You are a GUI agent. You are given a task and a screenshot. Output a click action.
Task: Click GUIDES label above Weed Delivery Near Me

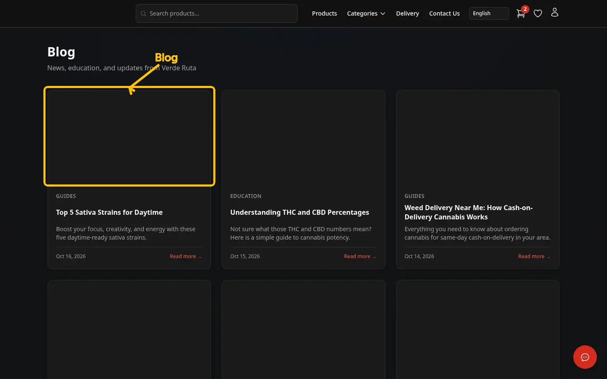coord(414,196)
